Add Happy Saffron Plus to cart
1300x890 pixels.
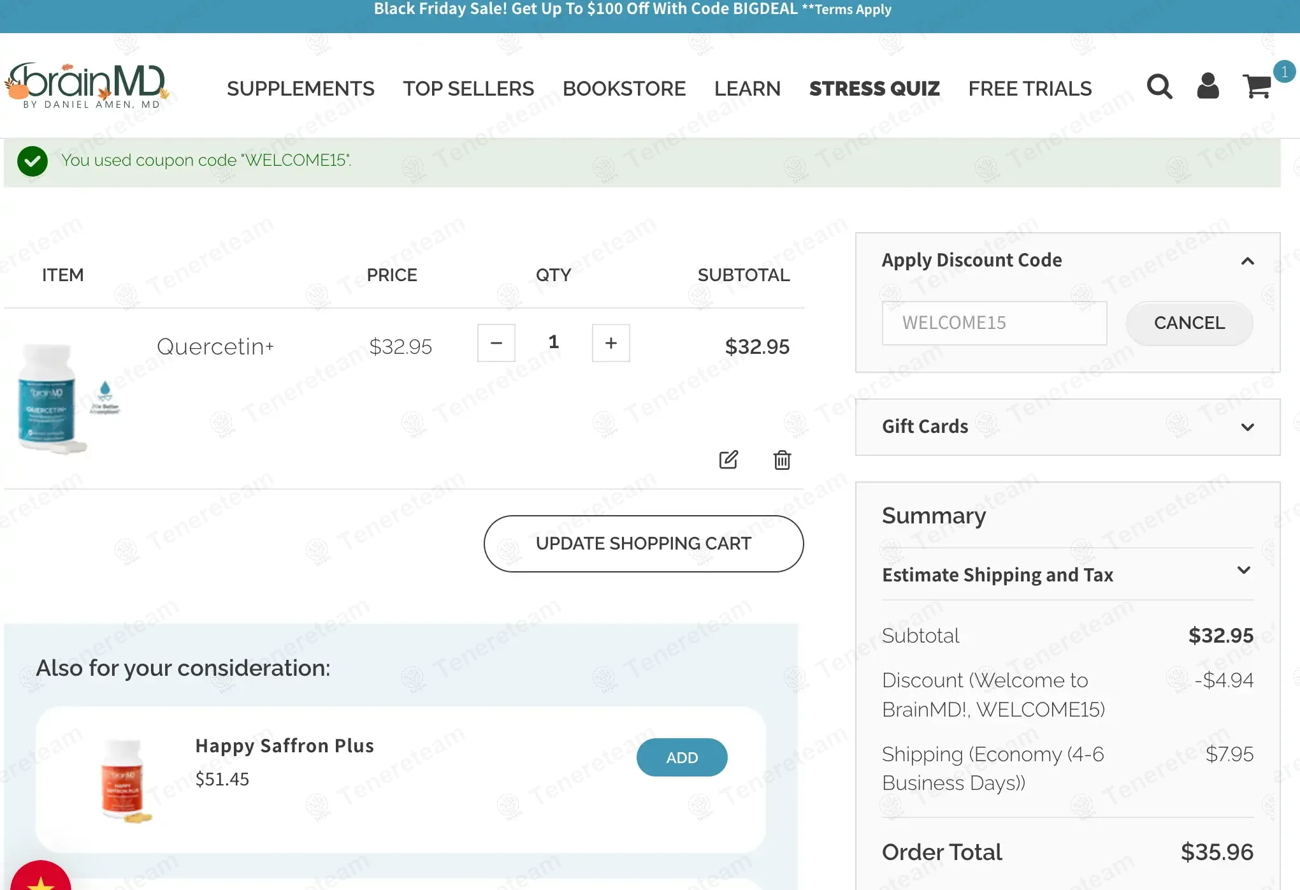click(x=681, y=757)
